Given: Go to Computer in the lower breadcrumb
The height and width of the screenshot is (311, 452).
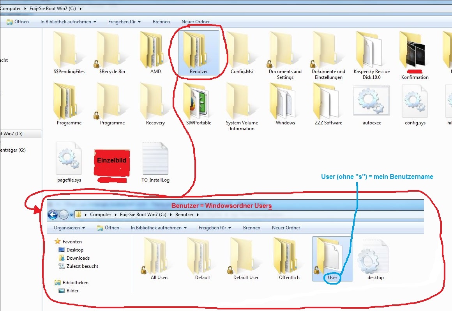Looking at the screenshot, I should (x=100, y=215).
